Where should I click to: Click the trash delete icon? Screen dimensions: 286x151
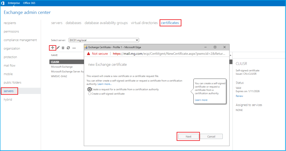coord(63,48)
